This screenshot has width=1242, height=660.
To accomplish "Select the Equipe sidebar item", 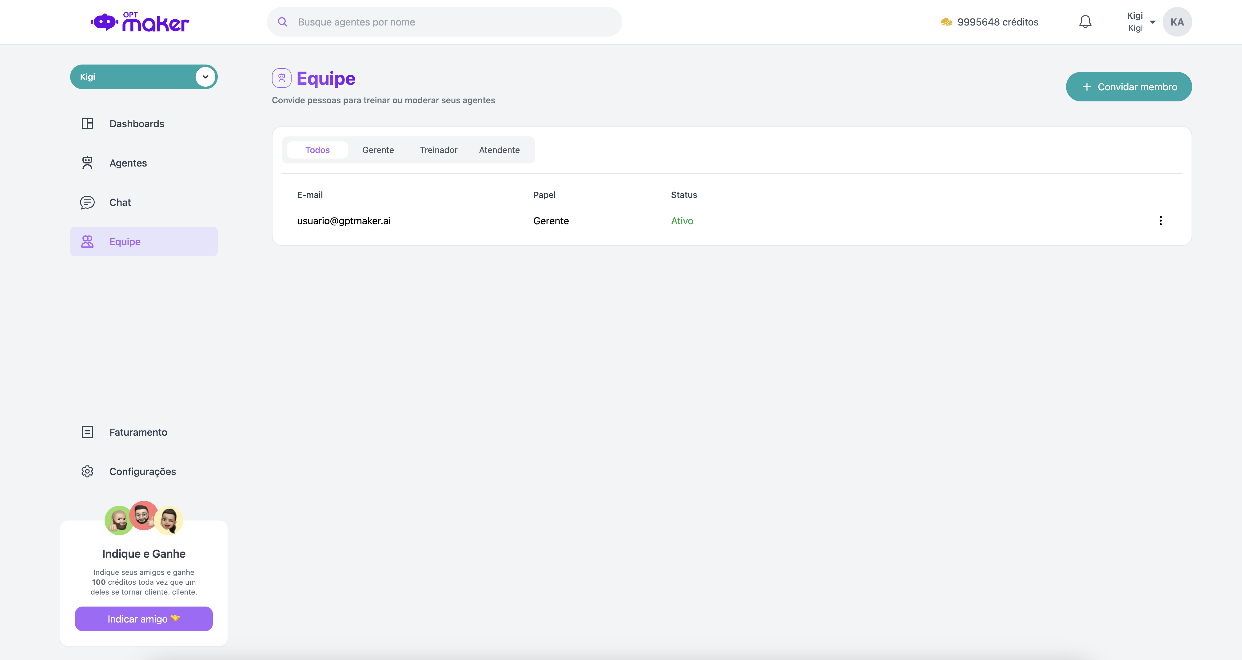I will [x=144, y=242].
